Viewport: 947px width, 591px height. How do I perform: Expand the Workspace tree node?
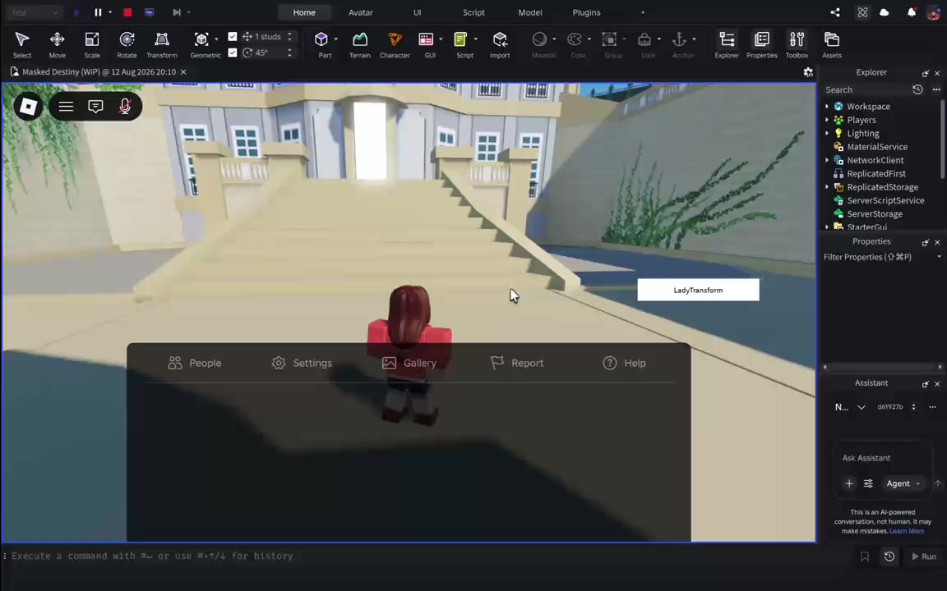coord(827,106)
